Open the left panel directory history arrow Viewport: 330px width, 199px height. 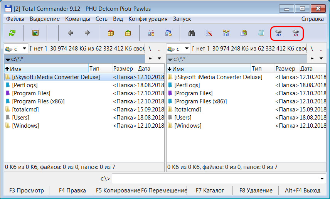click(x=159, y=59)
